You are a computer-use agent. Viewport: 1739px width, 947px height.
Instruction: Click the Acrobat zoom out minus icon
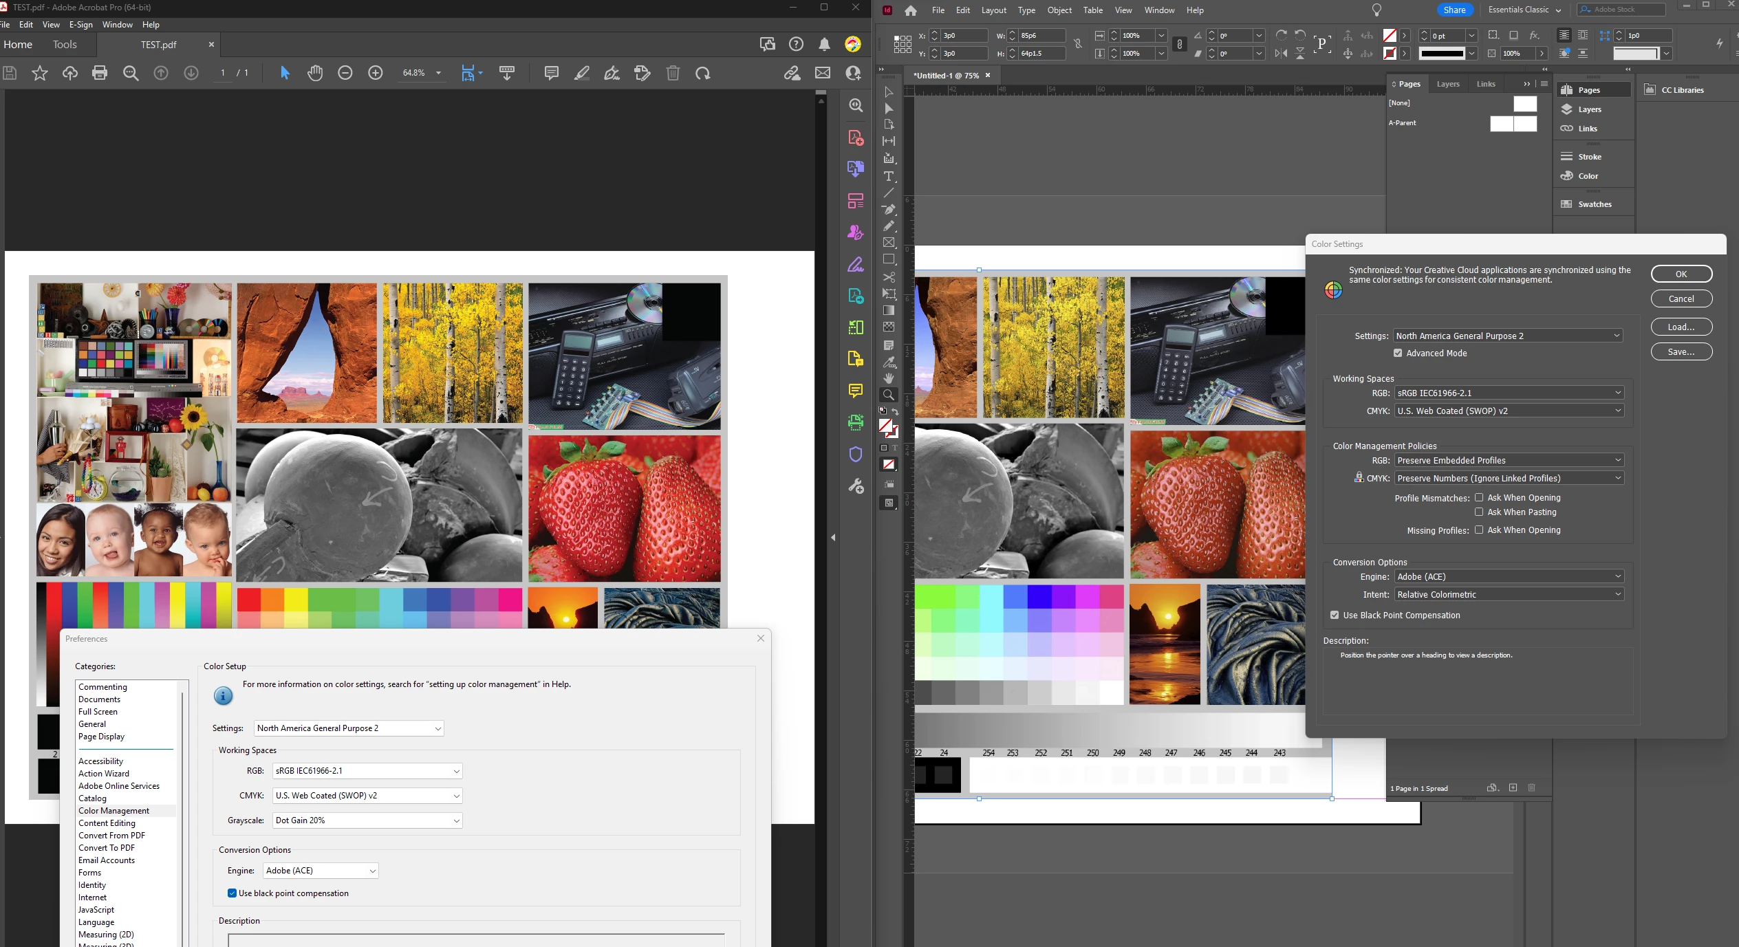(345, 73)
